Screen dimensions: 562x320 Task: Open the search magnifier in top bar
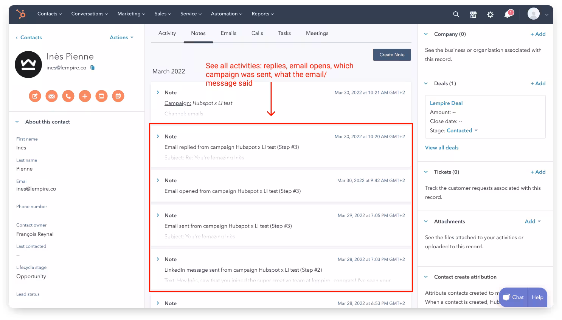click(456, 14)
